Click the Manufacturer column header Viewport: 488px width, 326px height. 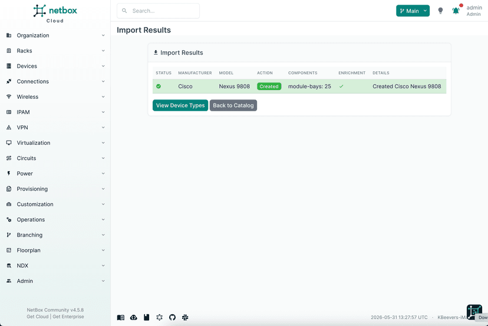[x=195, y=73]
